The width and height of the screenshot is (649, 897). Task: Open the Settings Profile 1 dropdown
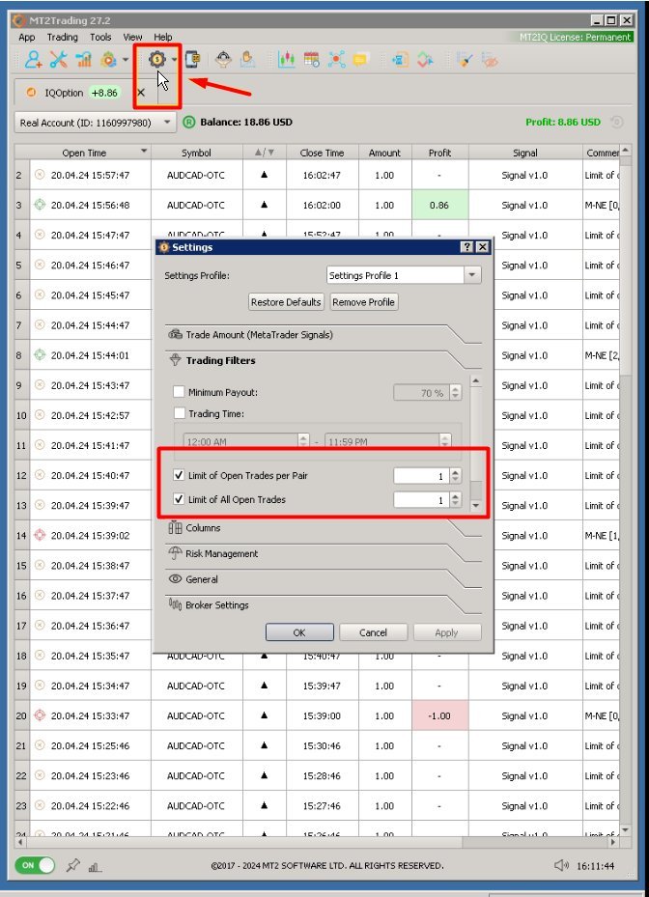pos(403,275)
